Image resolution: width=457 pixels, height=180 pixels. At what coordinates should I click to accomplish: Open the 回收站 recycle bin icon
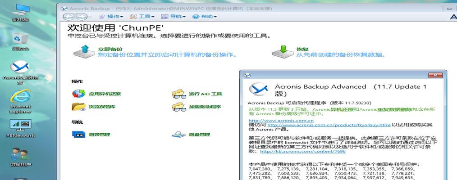(x=20, y=41)
